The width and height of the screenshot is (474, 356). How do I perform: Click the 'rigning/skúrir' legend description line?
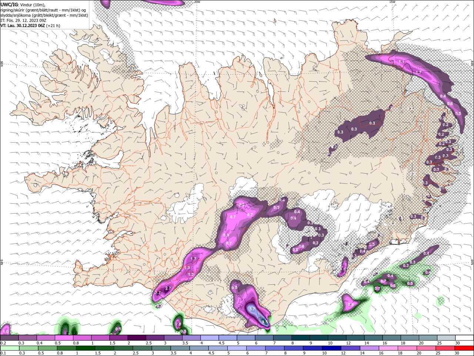(x=43, y=10)
